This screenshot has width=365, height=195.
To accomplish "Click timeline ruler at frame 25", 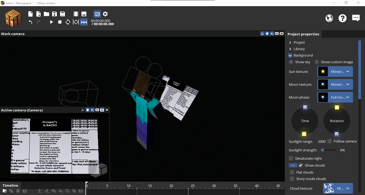I will pos(193,186).
